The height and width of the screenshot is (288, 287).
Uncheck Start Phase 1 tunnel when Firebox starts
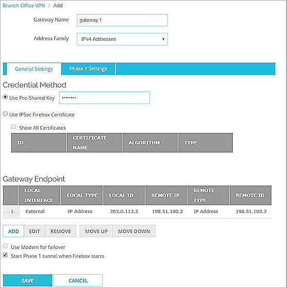5,255
